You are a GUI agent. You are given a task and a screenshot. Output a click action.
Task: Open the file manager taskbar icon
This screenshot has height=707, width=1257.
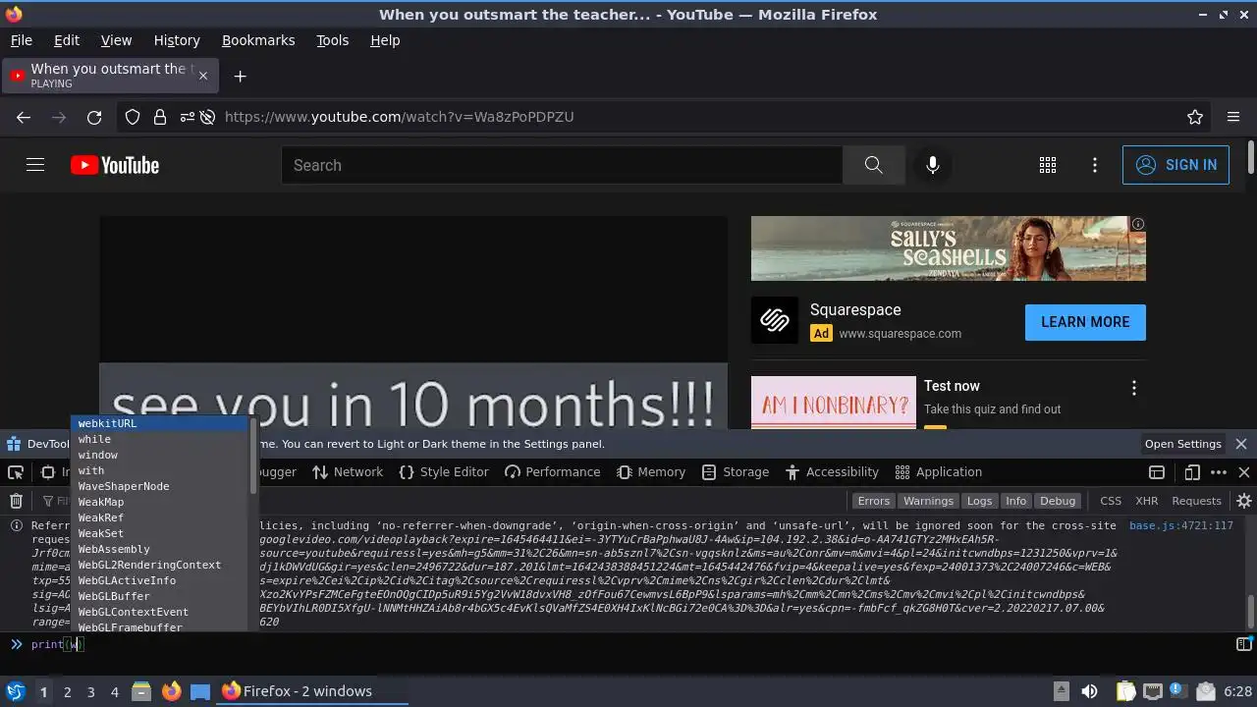coord(140,691)
